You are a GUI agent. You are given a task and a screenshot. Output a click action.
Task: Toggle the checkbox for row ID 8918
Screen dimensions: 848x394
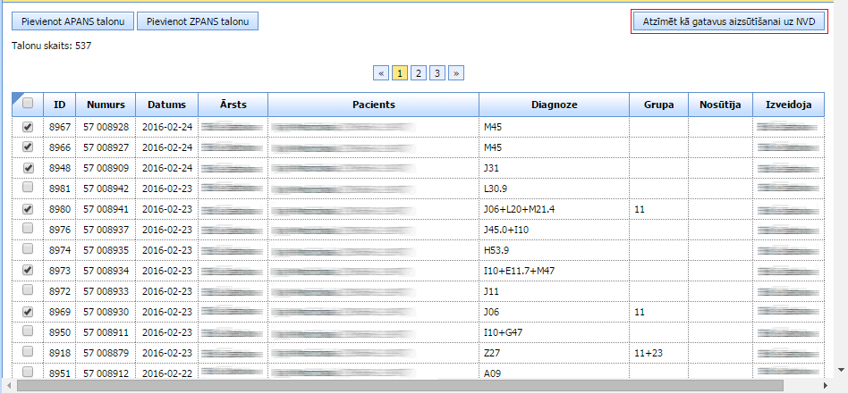coord(28,352)
